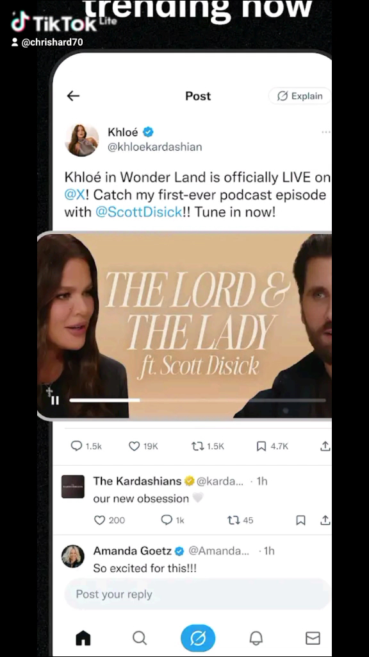369x657 pixels.
Task: Open the Home tab in the bottom bar
Action: pos(83,638)
